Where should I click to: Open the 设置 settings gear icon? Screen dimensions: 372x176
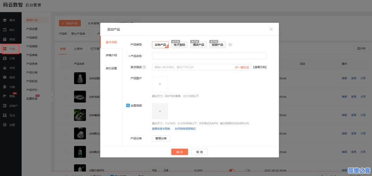click(x=5, y=125)
